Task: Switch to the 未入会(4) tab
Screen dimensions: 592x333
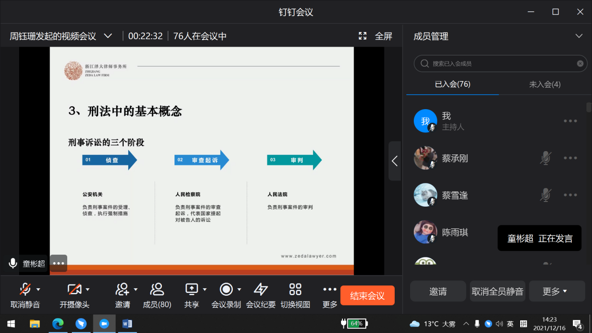Action: pyautogui.click(x=544, y=84)
